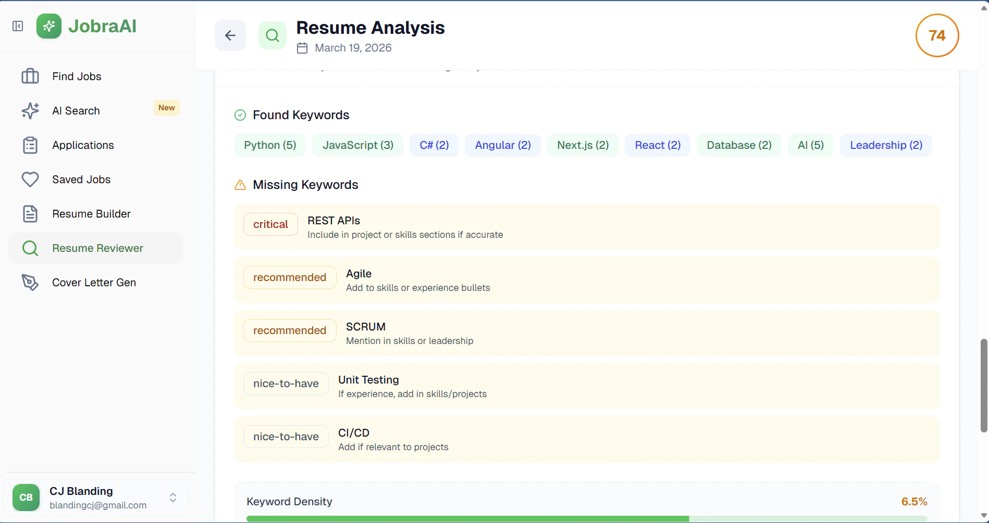The image size is (989, 523).
Task: Click the green search icon beside Resume Analysis
Action: pyautogui.click(x=273, y=35)
